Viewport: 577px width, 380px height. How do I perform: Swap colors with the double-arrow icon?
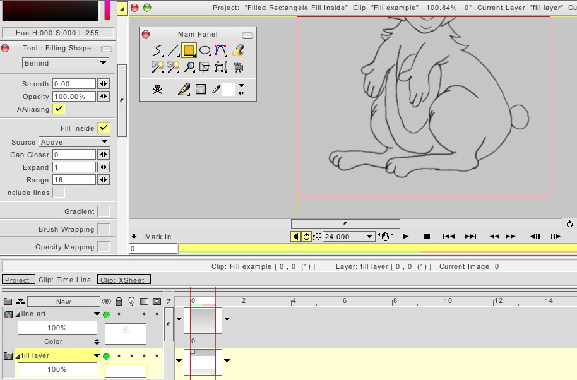coord(241,93)
